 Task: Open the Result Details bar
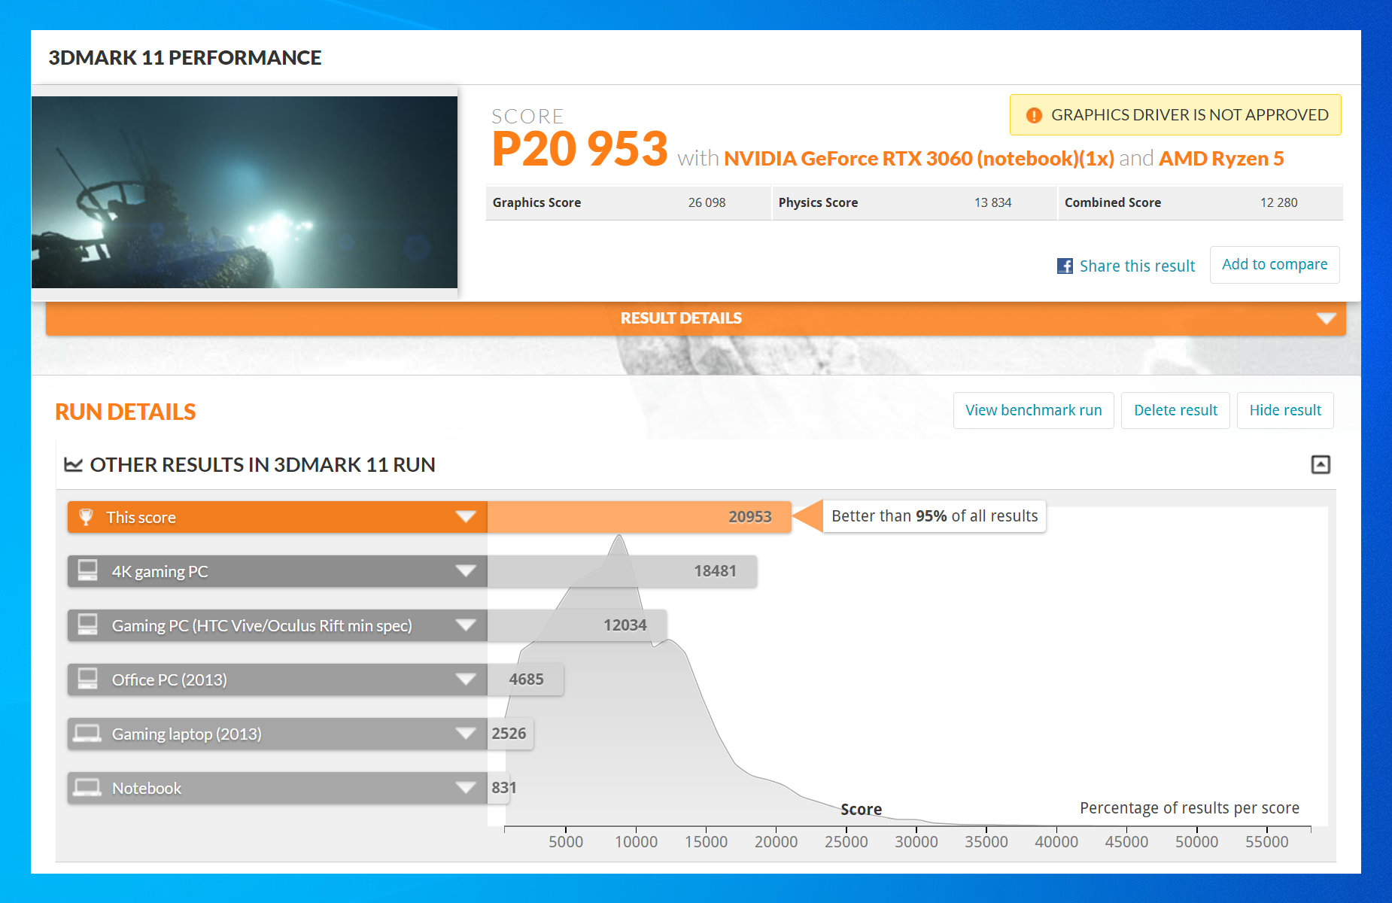pos(680,318)
